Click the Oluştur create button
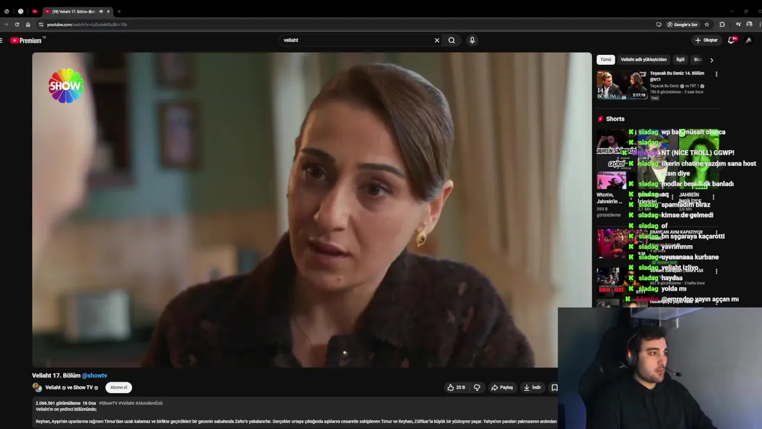 click(x=706, y=41)
